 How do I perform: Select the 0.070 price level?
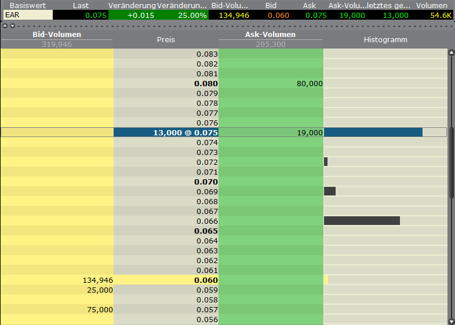coord(166,182)
